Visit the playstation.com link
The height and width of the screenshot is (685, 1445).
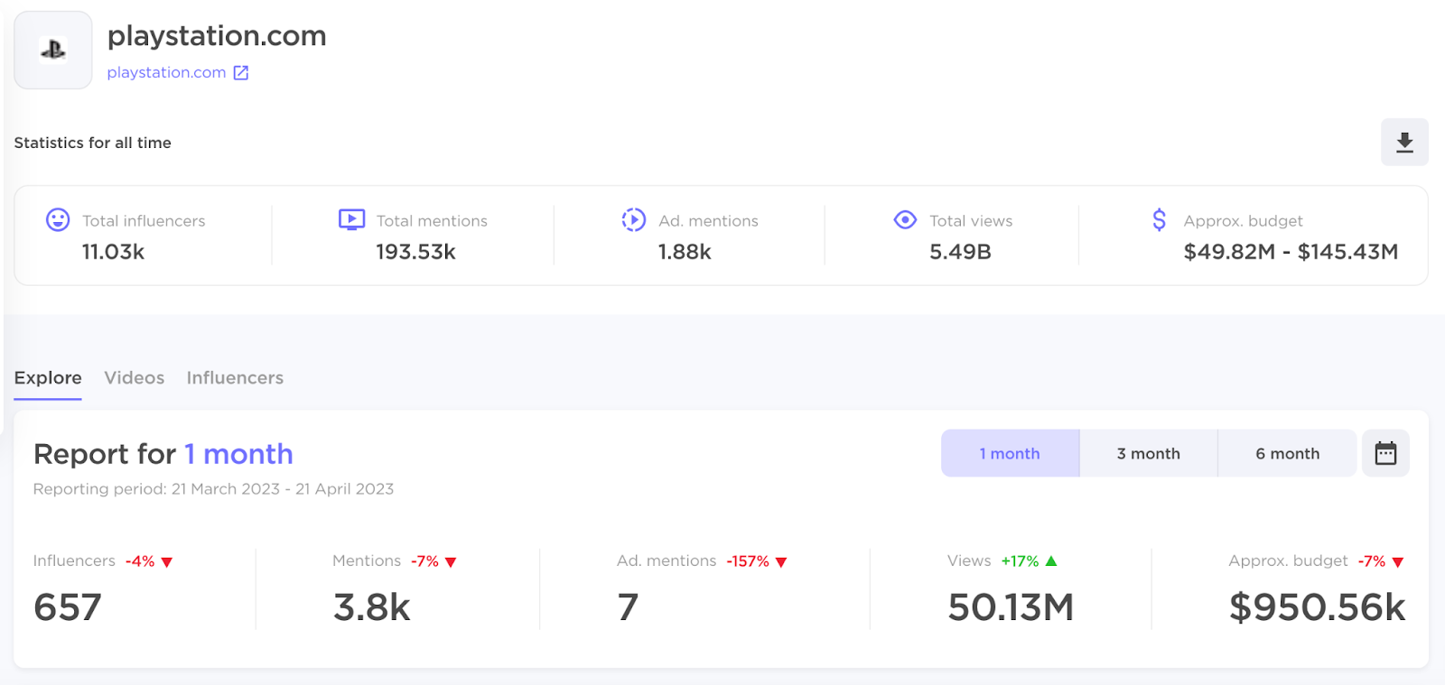[166, 73]
